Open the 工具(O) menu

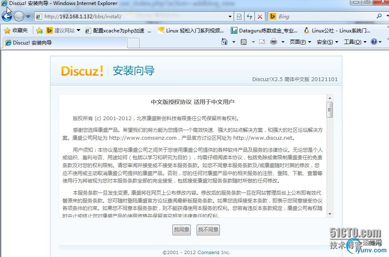355,42
